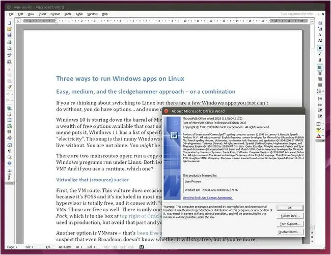The width and height of the screenshot is (331, 255).
Task: Open Microsoft Word Help question mark icon
Action: click(x=9, y=163)
